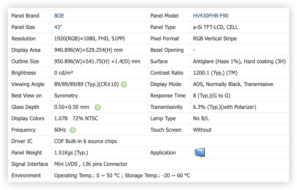Select the No B/L value
Image resolution: width=297 pixels, height=190 pixels.
coord(201,118)
